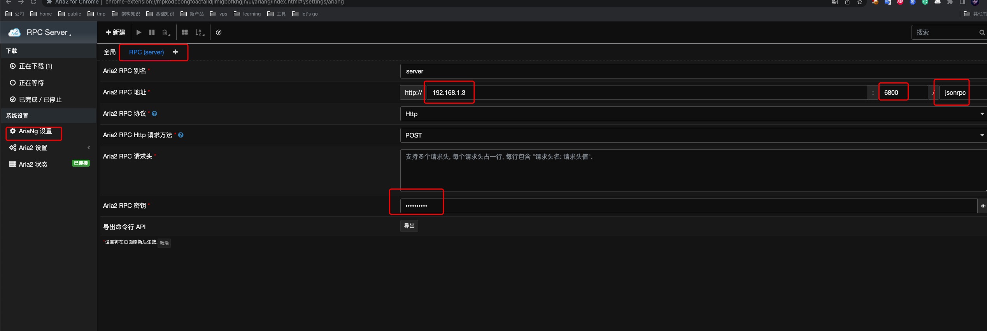Click the translate icon in address bar
The height and width of the screenshot is (331, 987).
click(835, 2)
